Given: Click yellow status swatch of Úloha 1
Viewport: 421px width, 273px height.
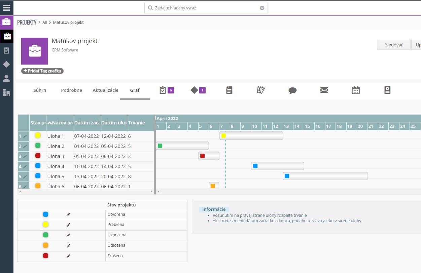Looking at the screenshot, I should point(38,135).
